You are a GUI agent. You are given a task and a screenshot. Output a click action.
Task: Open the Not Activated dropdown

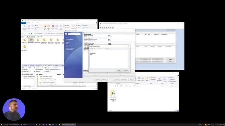pyautogui.click(x=38, y=68)
